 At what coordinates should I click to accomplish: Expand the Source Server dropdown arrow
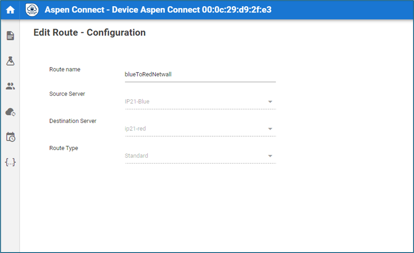click(x=270, y=102)
